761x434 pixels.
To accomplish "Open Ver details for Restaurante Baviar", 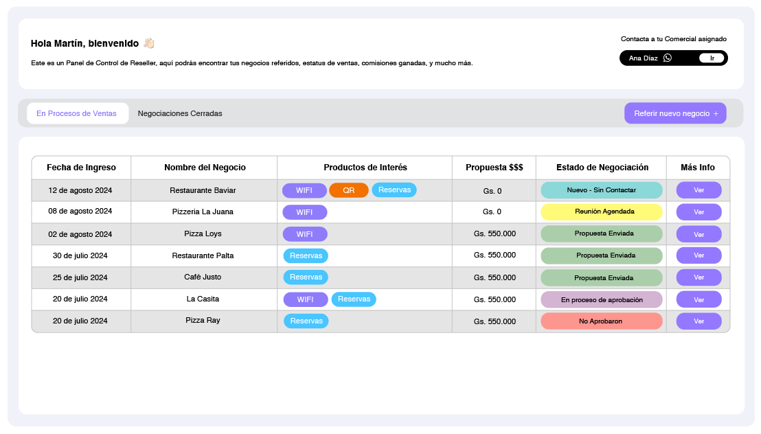I will point(698,190).
